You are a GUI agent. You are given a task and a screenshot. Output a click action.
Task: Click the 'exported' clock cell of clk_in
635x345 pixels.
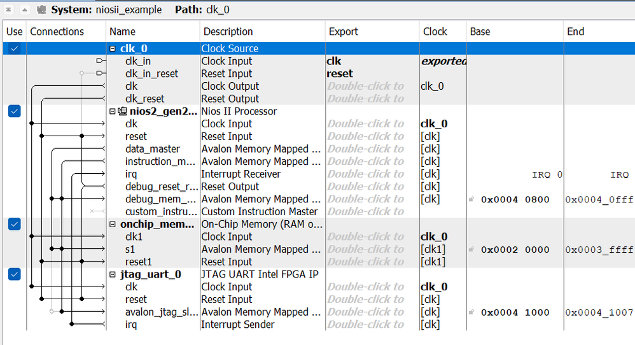(443, 61)
